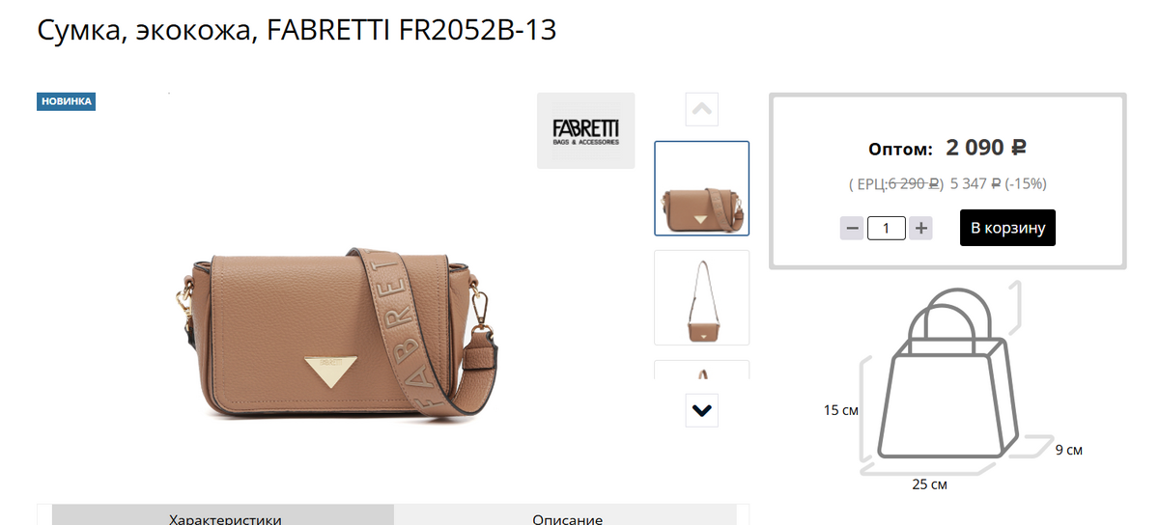The image size is (1159, 525).
Task: Increase quantity with the plus button
Action: click(921, 229)
